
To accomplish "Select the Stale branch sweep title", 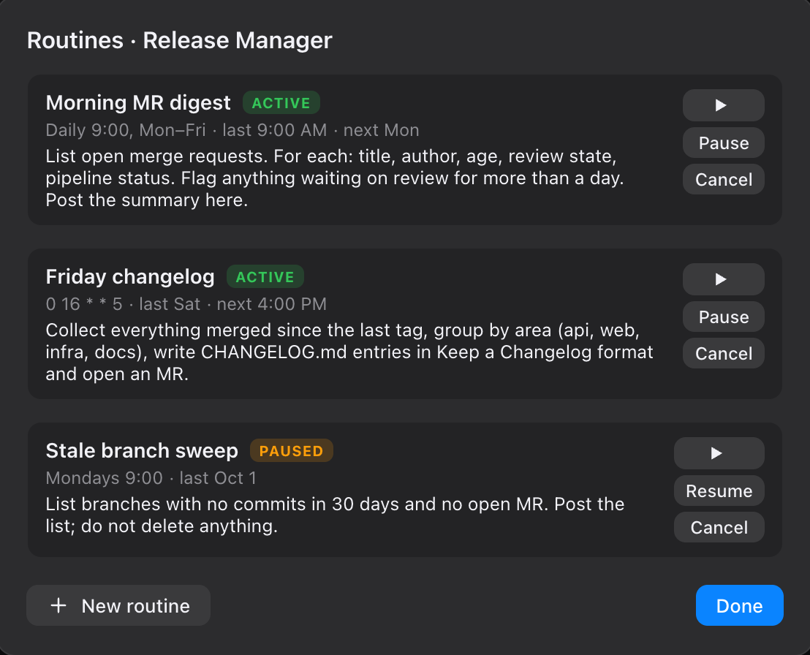I will (x=142, y=451).
